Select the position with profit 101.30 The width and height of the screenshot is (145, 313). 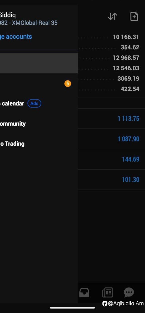(x=111, y=180)
